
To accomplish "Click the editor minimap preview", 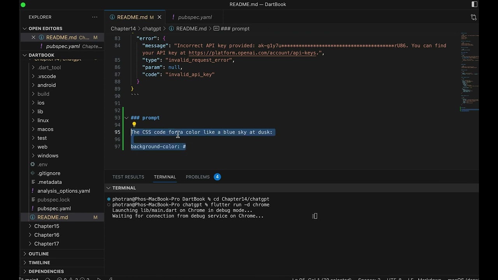I will coord(470,72).
